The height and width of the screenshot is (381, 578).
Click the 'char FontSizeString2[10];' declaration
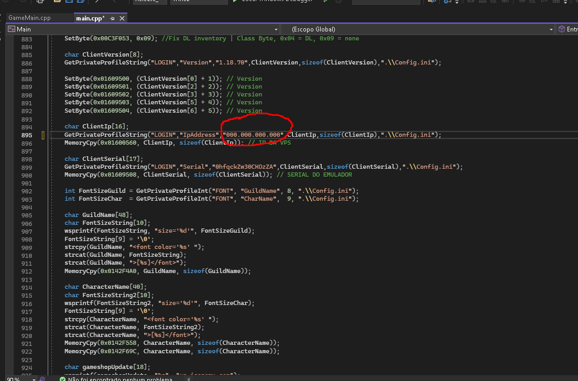coord(109,295)
